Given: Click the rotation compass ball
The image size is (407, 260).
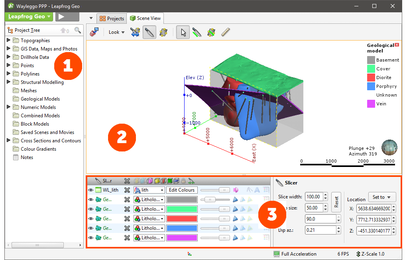Looking at the screenshot, I should click(x=389, y=147).
